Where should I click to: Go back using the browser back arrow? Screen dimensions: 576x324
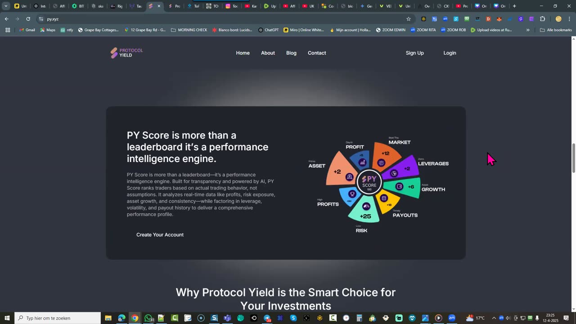(x=6, y=19)
